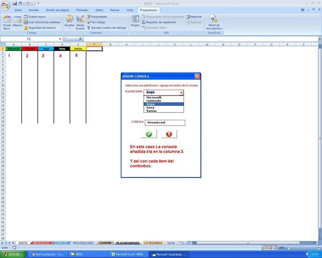Switch to temp sheet tab
This screenshot has width=322, height=258.
click(x=171, y=243)
